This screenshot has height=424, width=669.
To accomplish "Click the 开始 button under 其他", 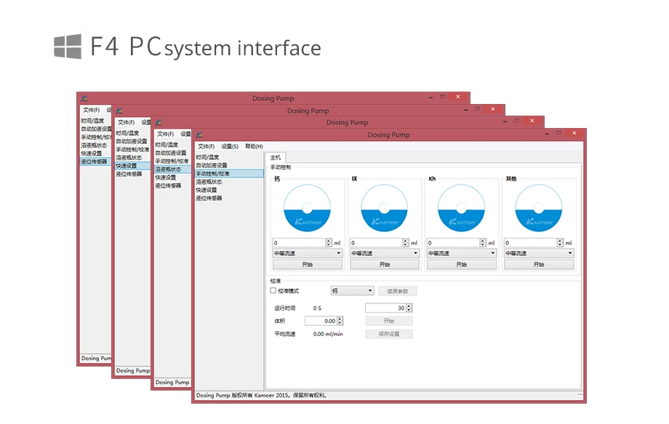I will coord(539,265).
